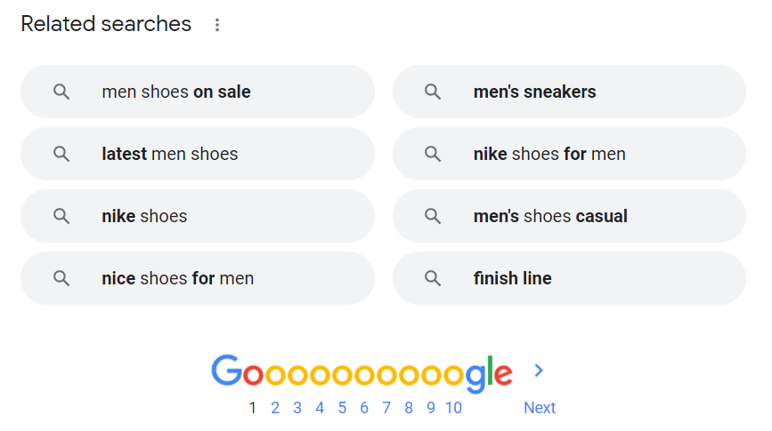Click the Next pagination link
772x431 pixels.
[x=540, y=407]
